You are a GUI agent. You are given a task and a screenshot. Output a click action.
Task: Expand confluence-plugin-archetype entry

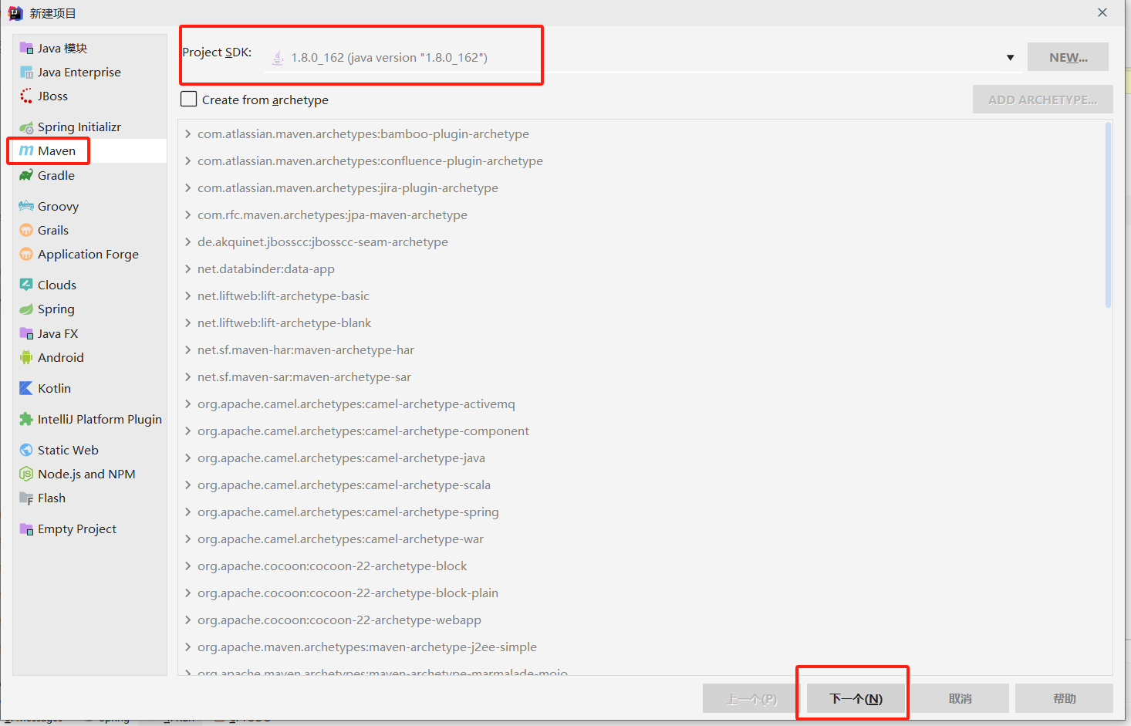point(187,161)
